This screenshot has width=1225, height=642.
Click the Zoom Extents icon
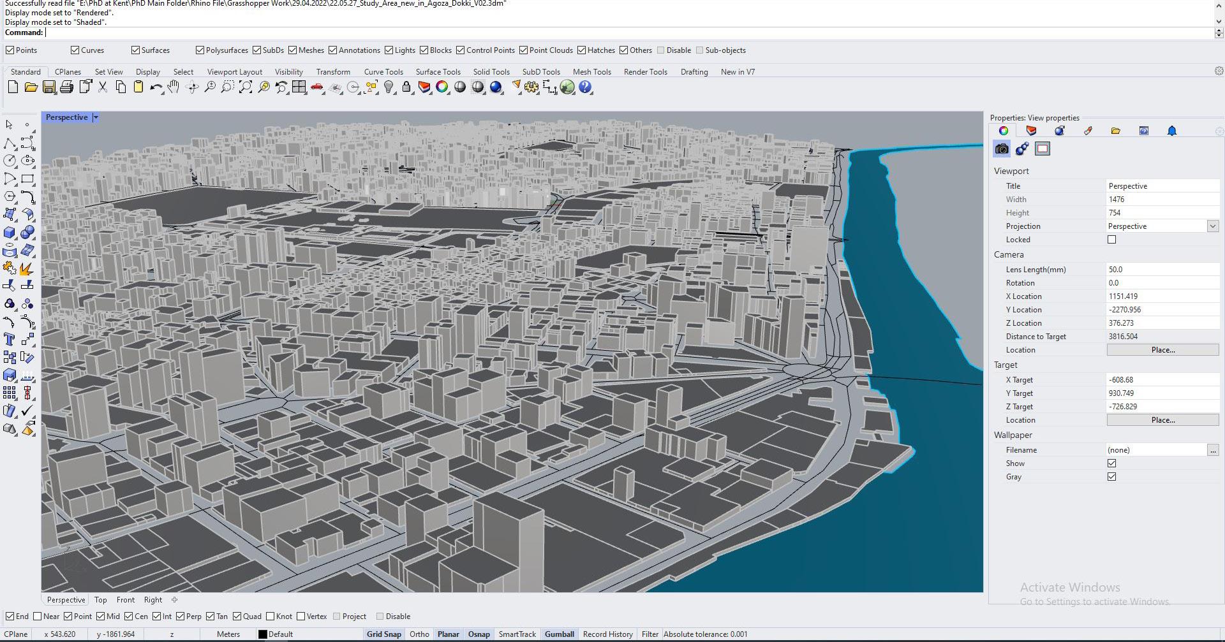[246, 87]
